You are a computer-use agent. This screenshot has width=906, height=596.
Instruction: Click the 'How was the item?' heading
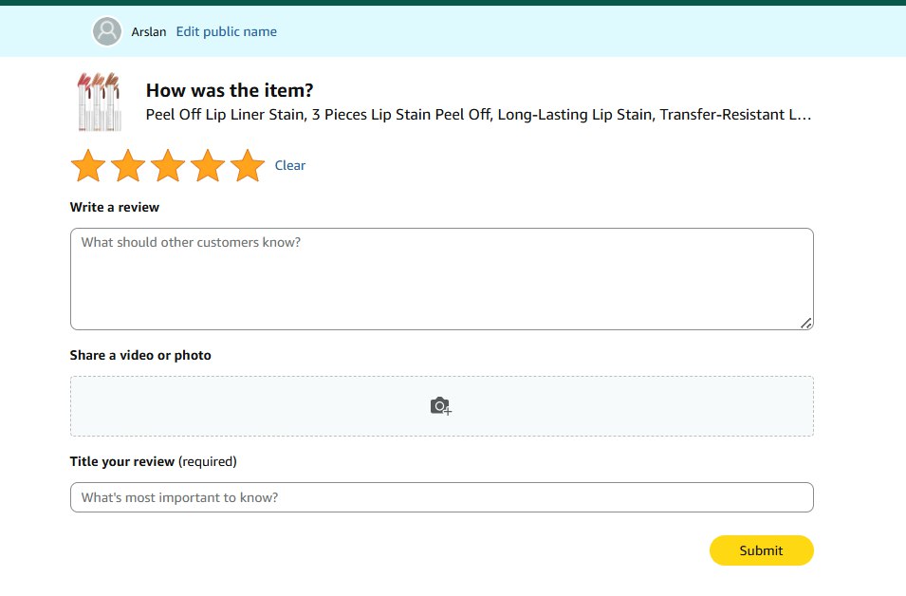tap(230, 90)
